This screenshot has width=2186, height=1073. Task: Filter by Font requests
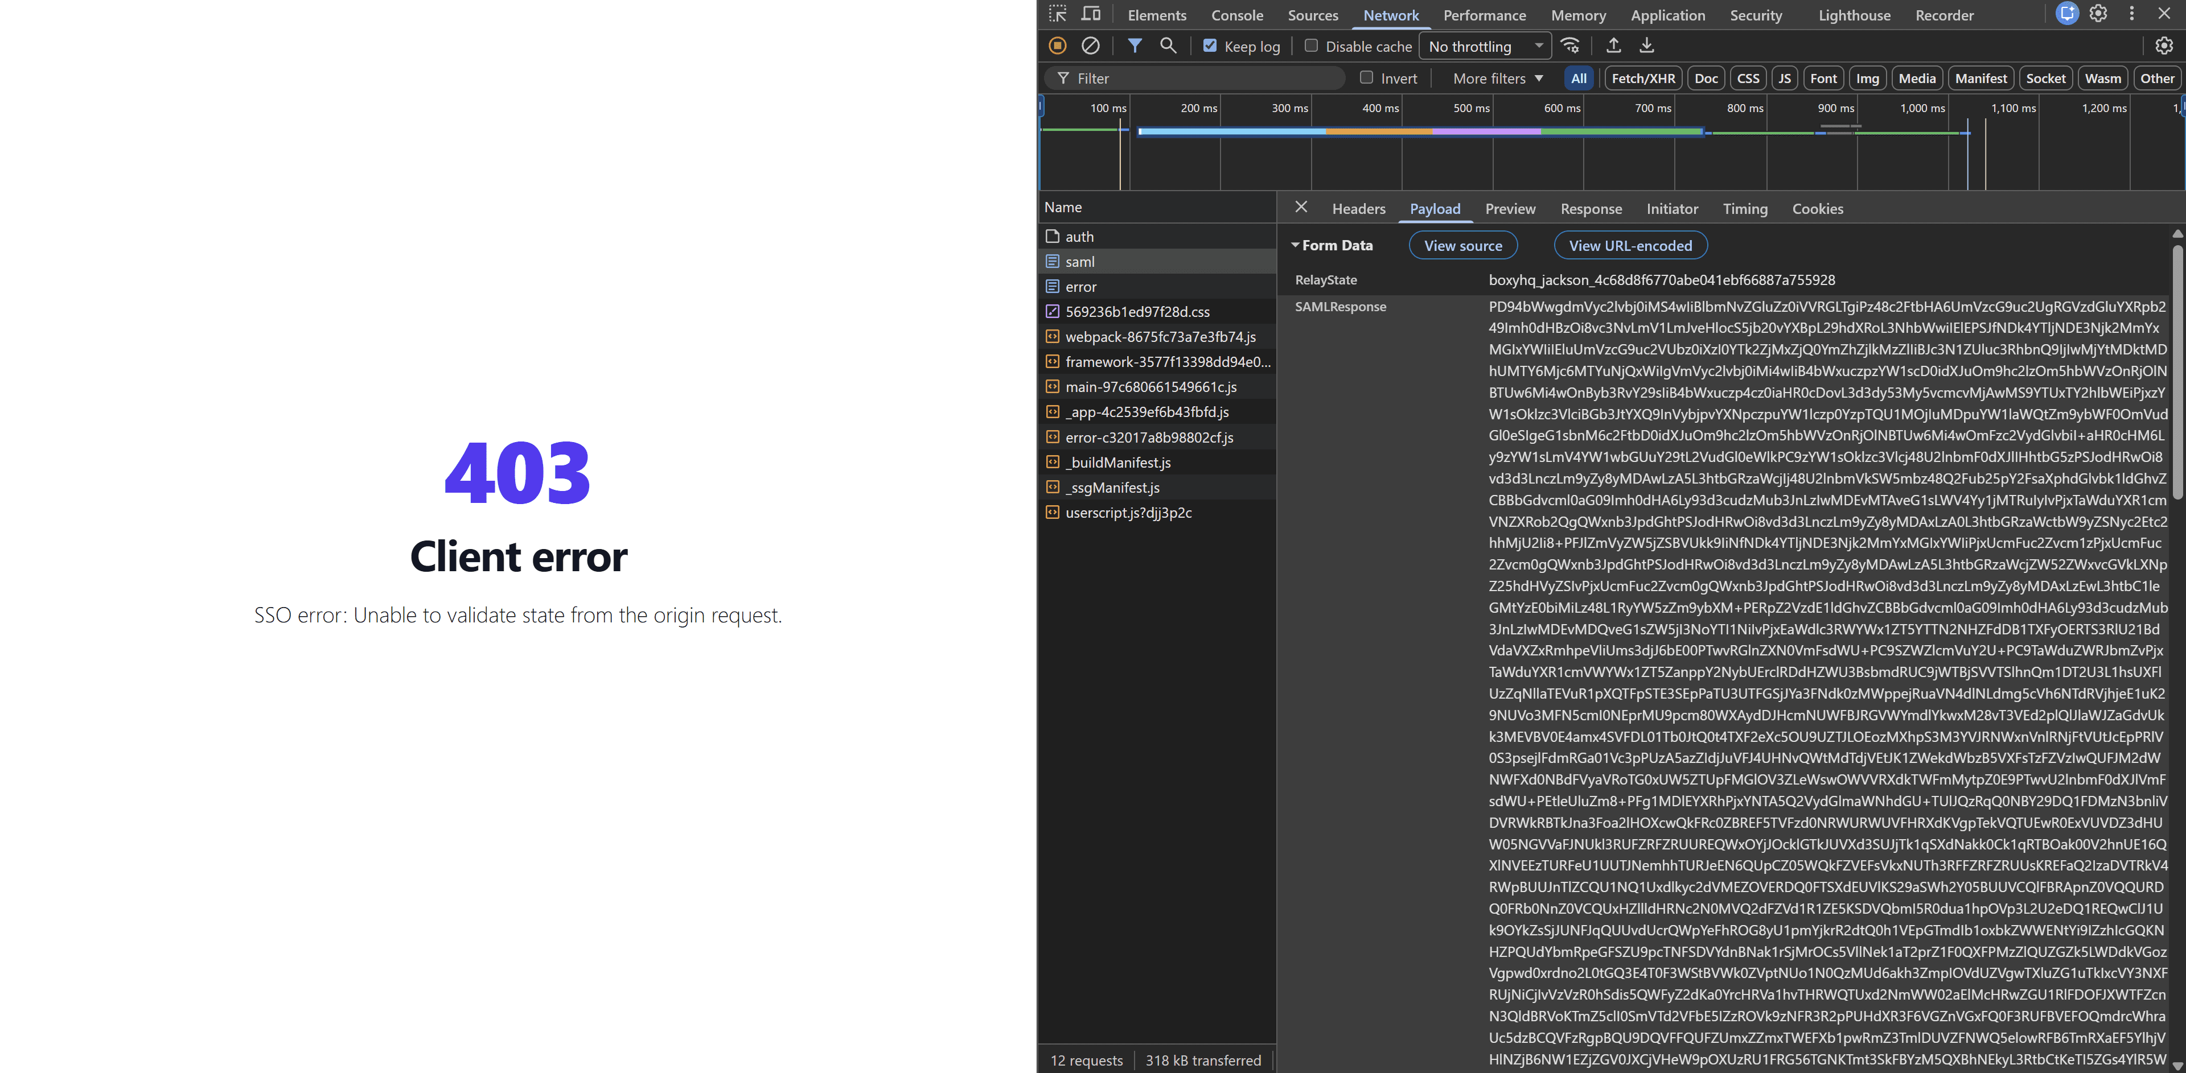pyautogui.click(x=1823, y=78)
